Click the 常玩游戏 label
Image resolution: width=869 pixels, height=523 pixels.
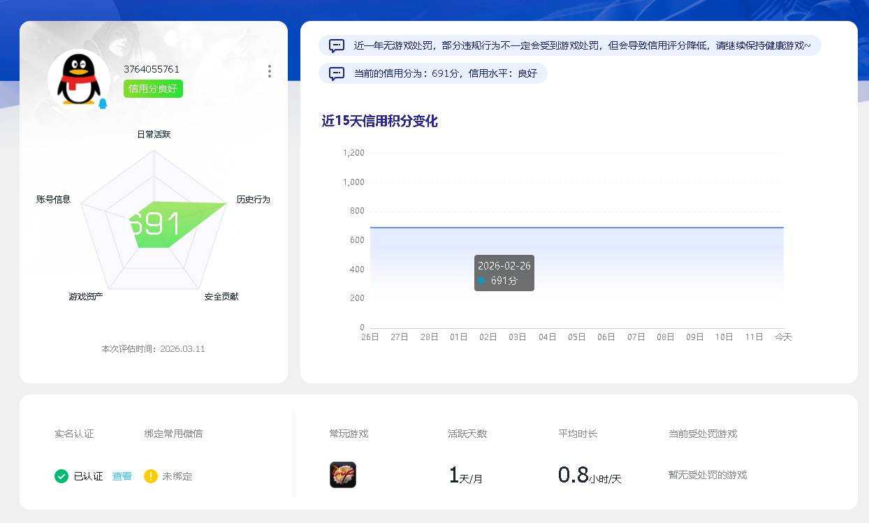tap(349, 434)
